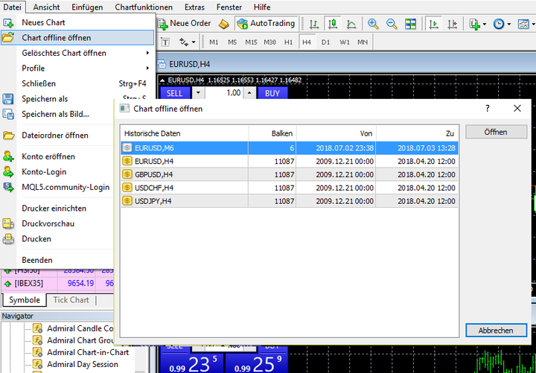536x373 pixels.
Task: Switch to bar chart icon
Action: click(x=314, y=24)
